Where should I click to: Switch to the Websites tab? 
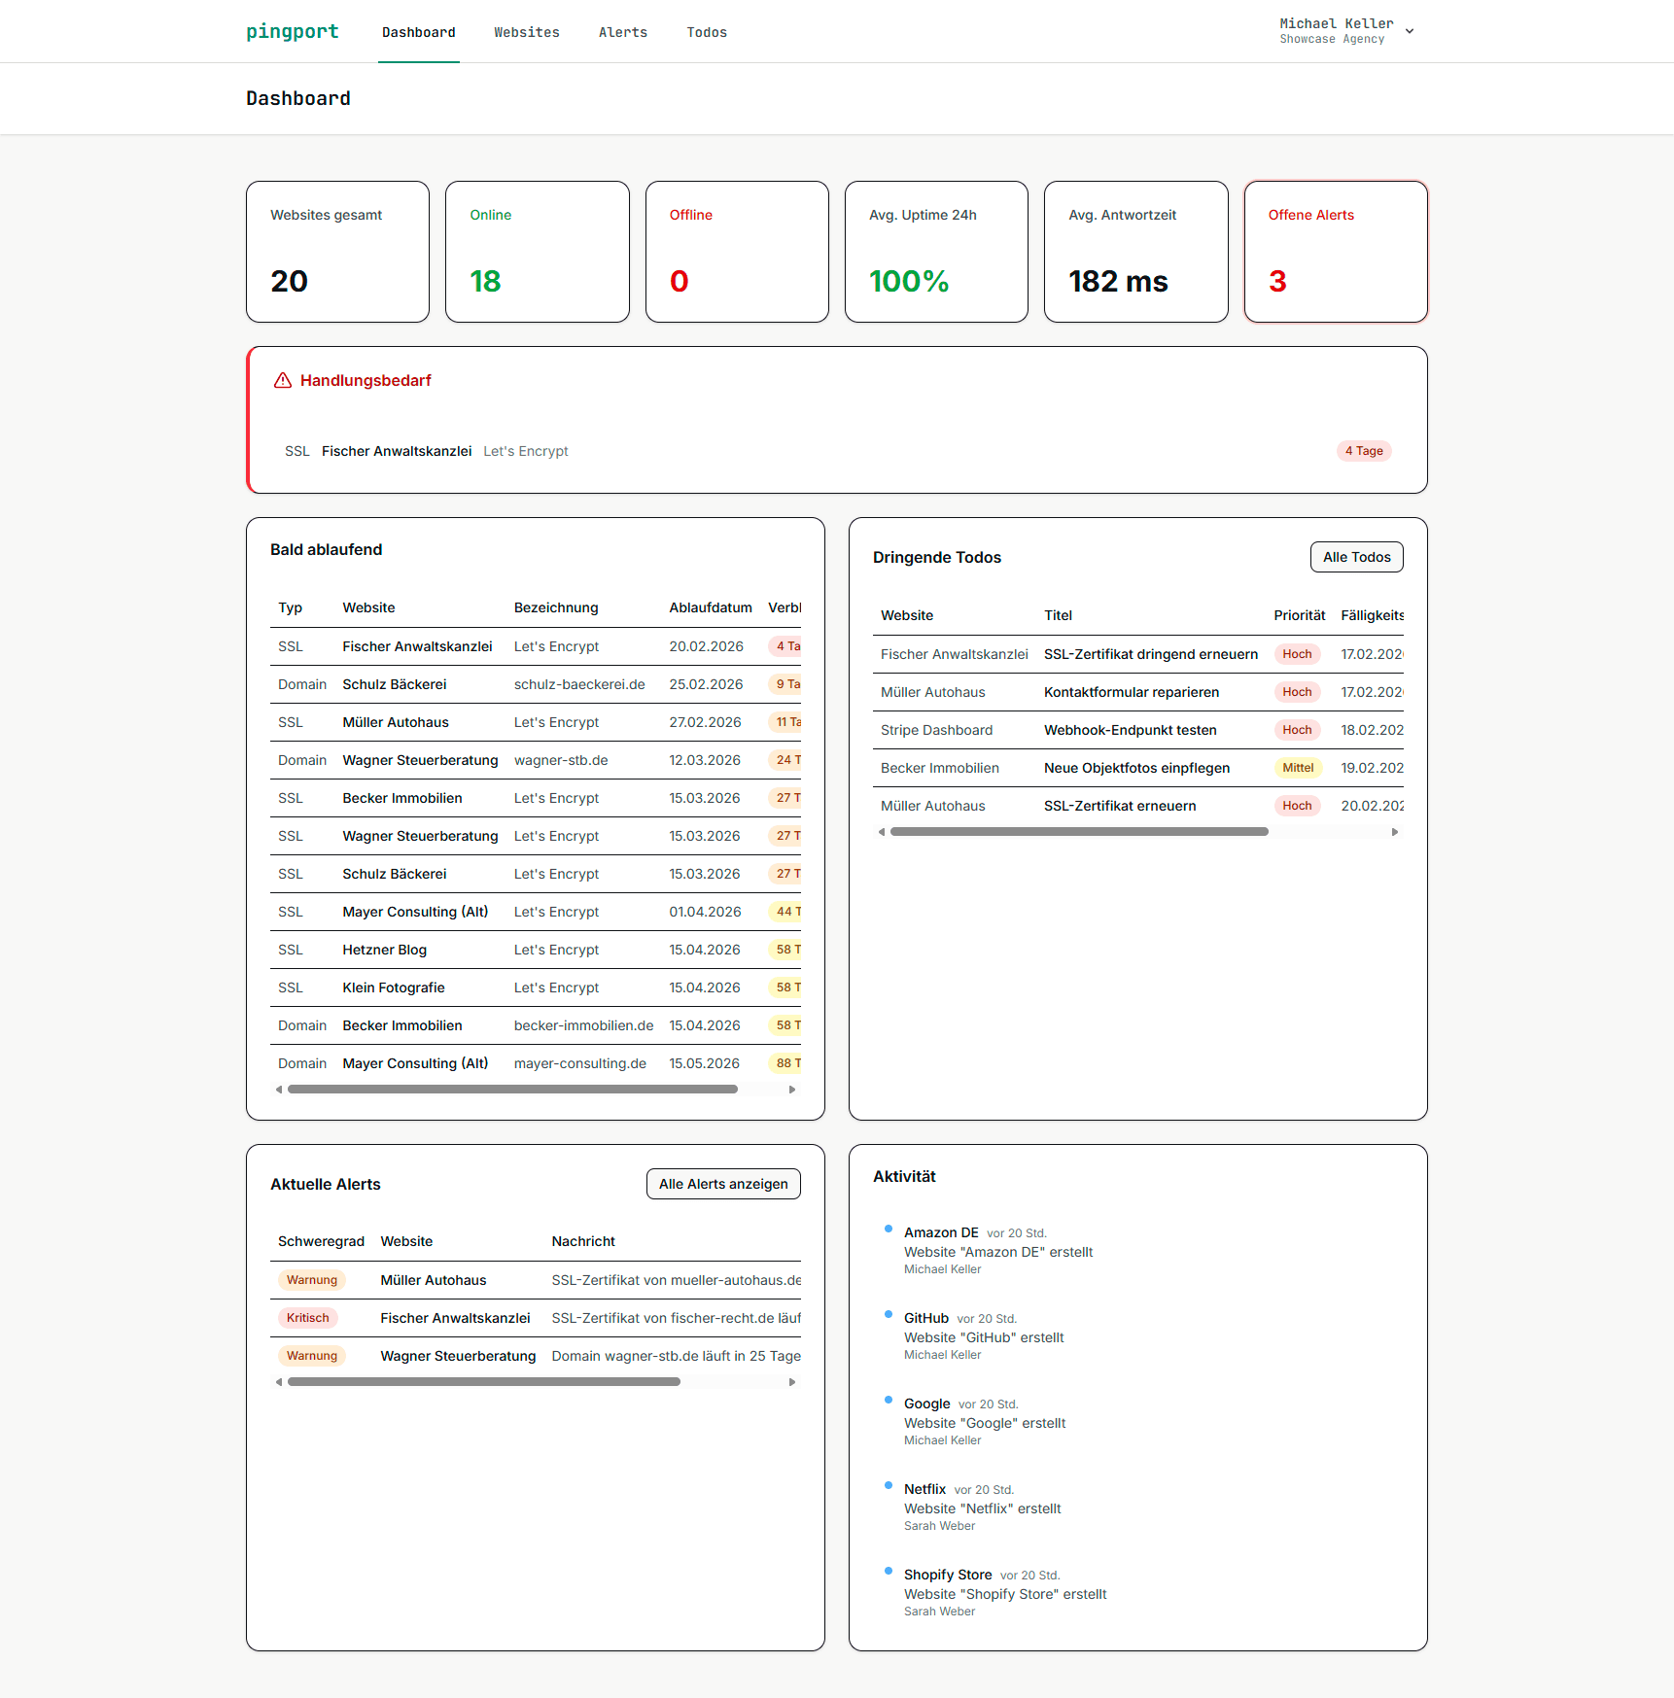(x=527, y=32)
